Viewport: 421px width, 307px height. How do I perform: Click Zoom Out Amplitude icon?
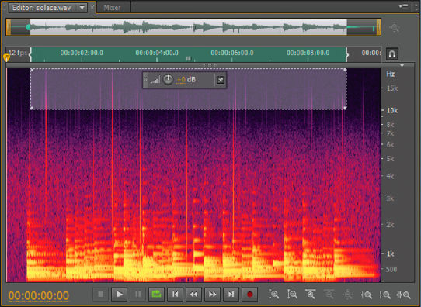pyautogui.click(x=292, y=295)
